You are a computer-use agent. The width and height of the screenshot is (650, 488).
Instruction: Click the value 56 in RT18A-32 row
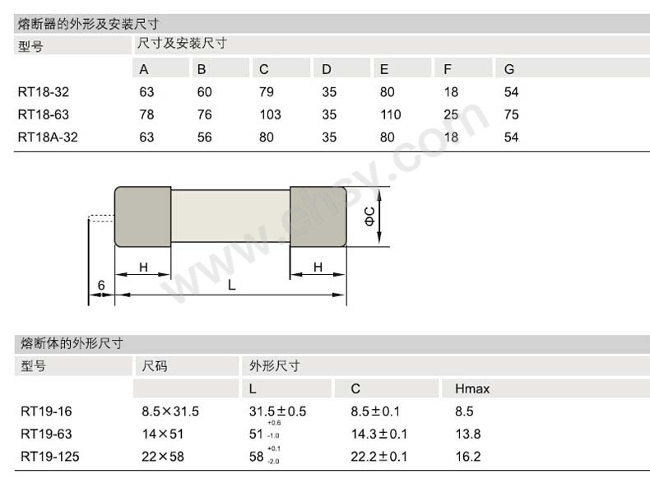pos(204,137)
